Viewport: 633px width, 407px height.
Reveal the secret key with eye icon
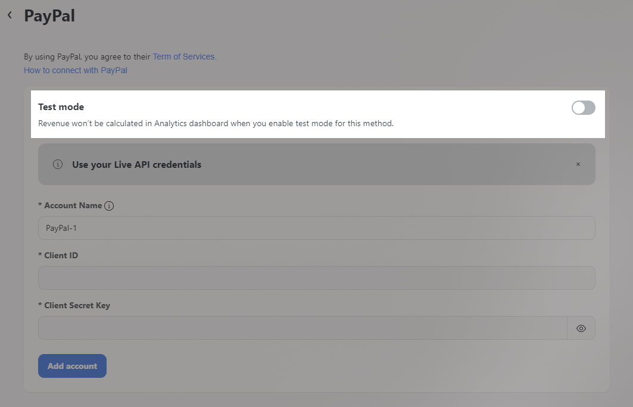tap(581, 328)
